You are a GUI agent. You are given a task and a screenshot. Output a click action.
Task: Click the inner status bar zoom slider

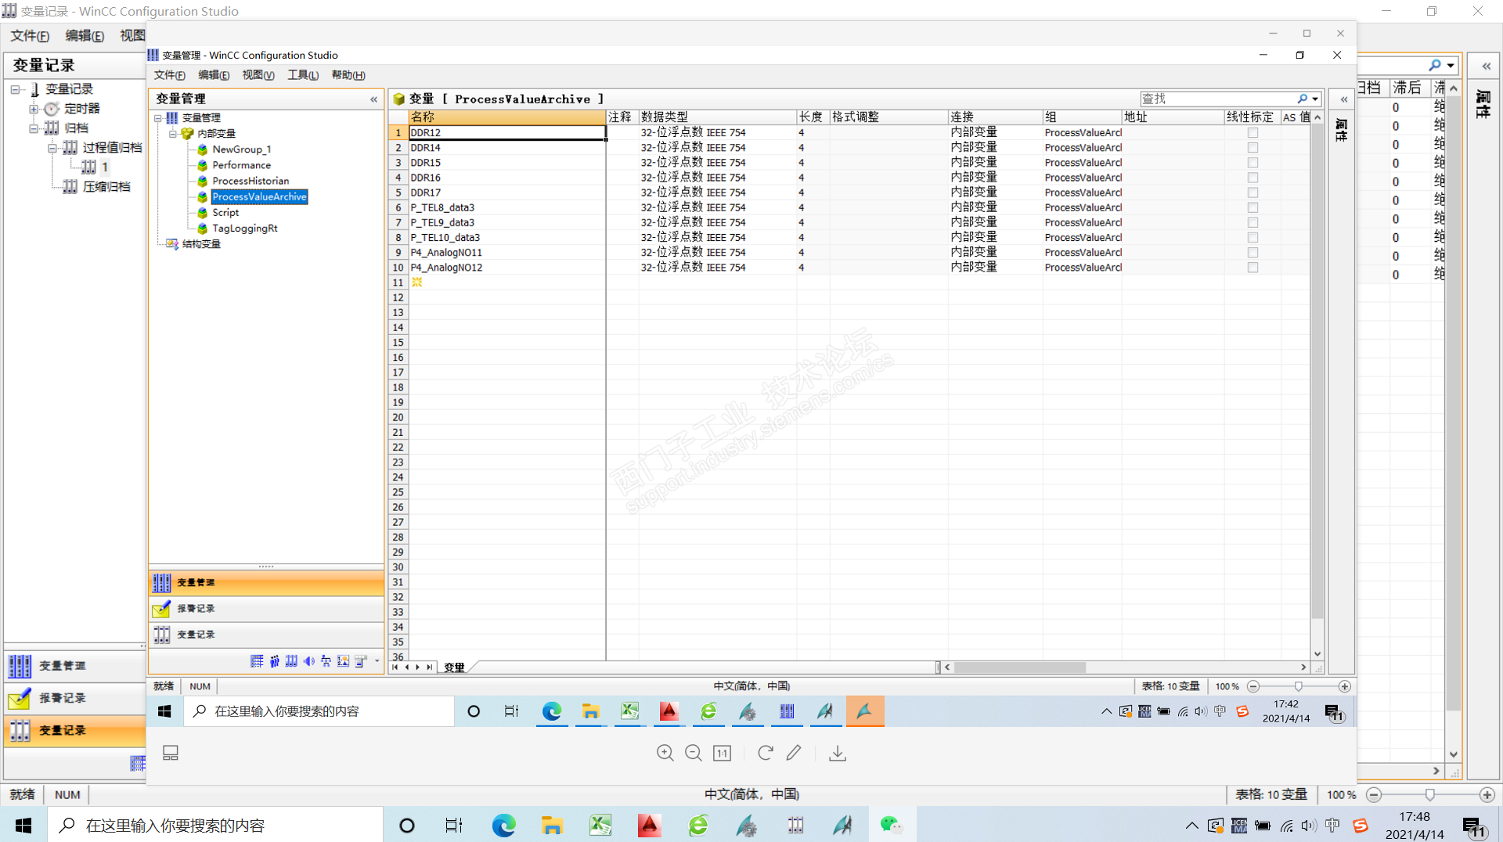pos(1298,686)
